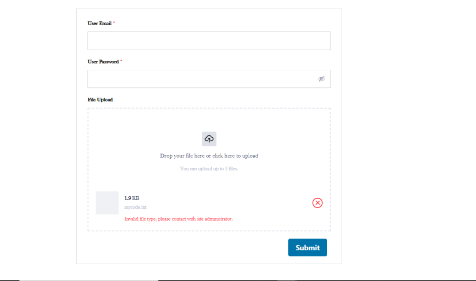
Task: Remove mycode.txt with the red X icon
Action: click(317, 203)
